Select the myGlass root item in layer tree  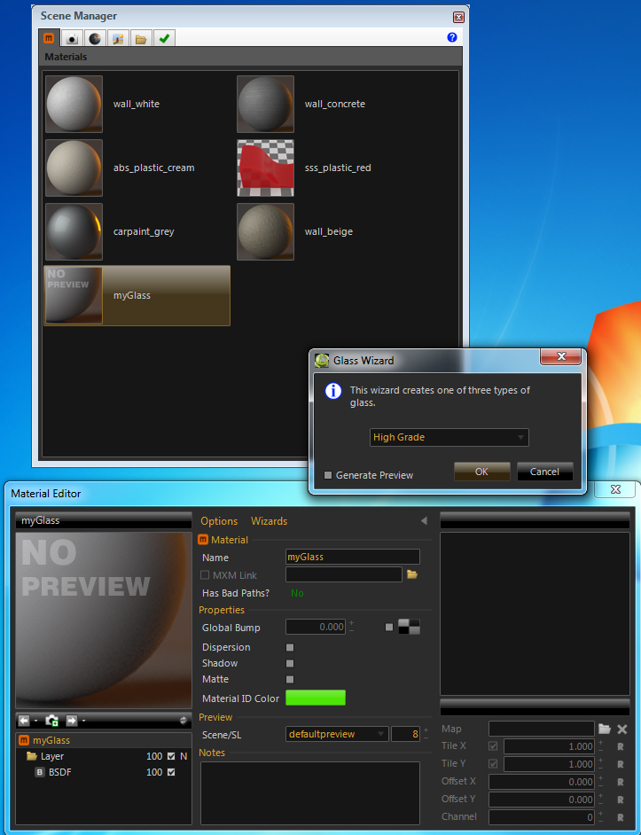[104, 740]
